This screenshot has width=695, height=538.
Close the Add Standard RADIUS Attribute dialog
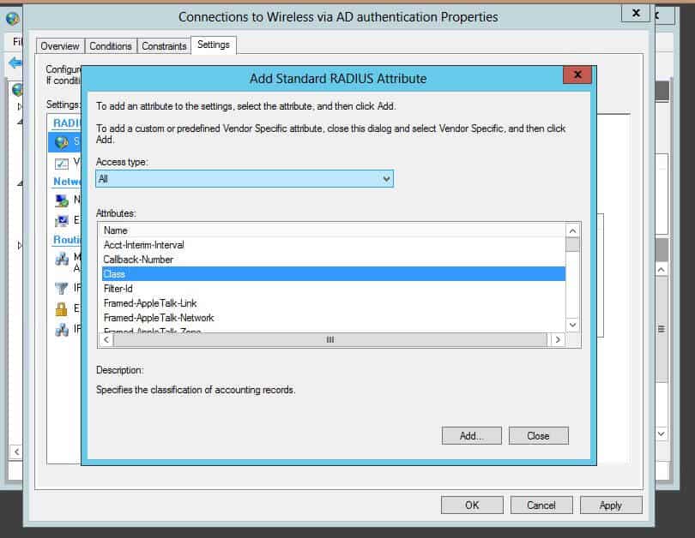538,435
